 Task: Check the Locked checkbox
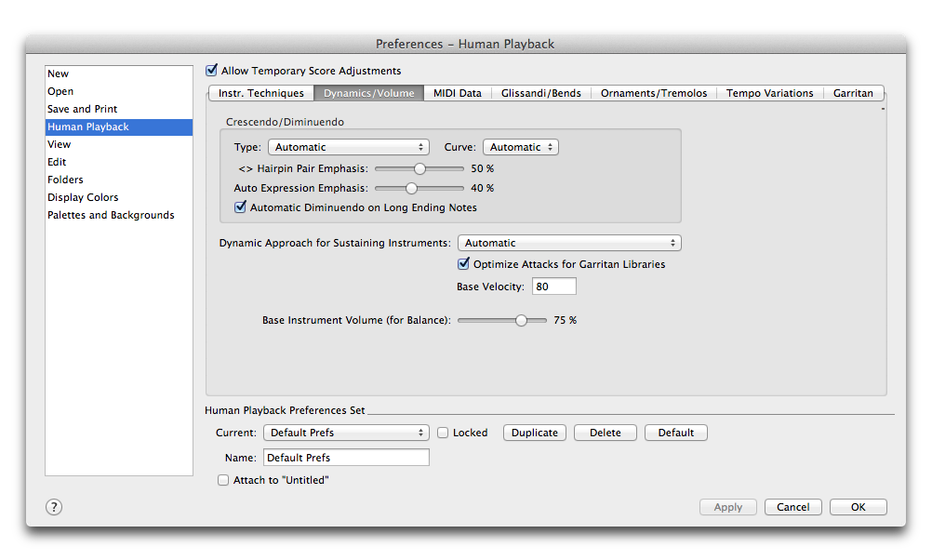click(x=443, y=433)
